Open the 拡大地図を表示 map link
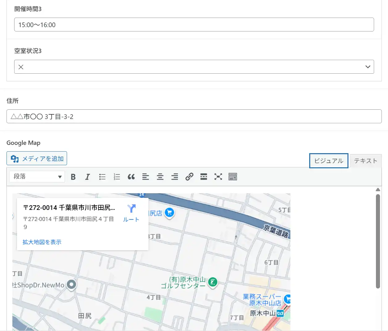 [42, 242]
